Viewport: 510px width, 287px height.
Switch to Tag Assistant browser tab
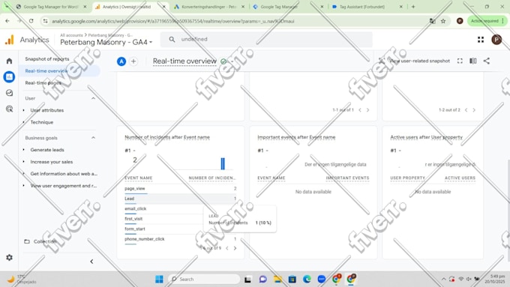click(367, 7)
